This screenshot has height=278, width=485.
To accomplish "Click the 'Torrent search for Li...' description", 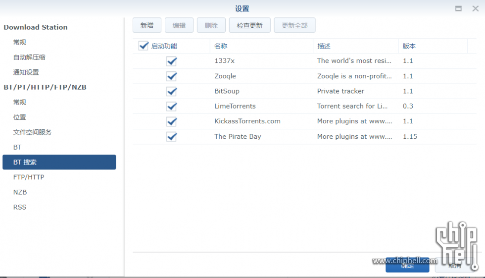I will (x=352, y=106).
